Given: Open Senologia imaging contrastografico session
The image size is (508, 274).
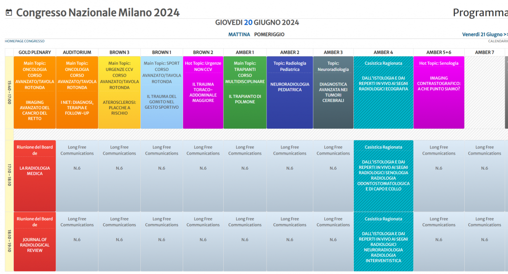Looking at the screenshot, I should (438, 83).
